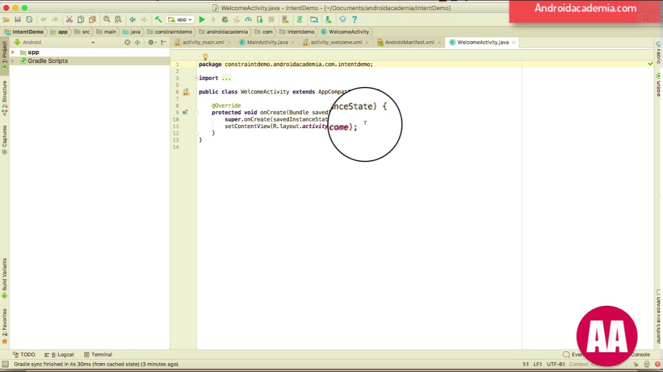Open the AVD Manager icon

coord(285,20)
